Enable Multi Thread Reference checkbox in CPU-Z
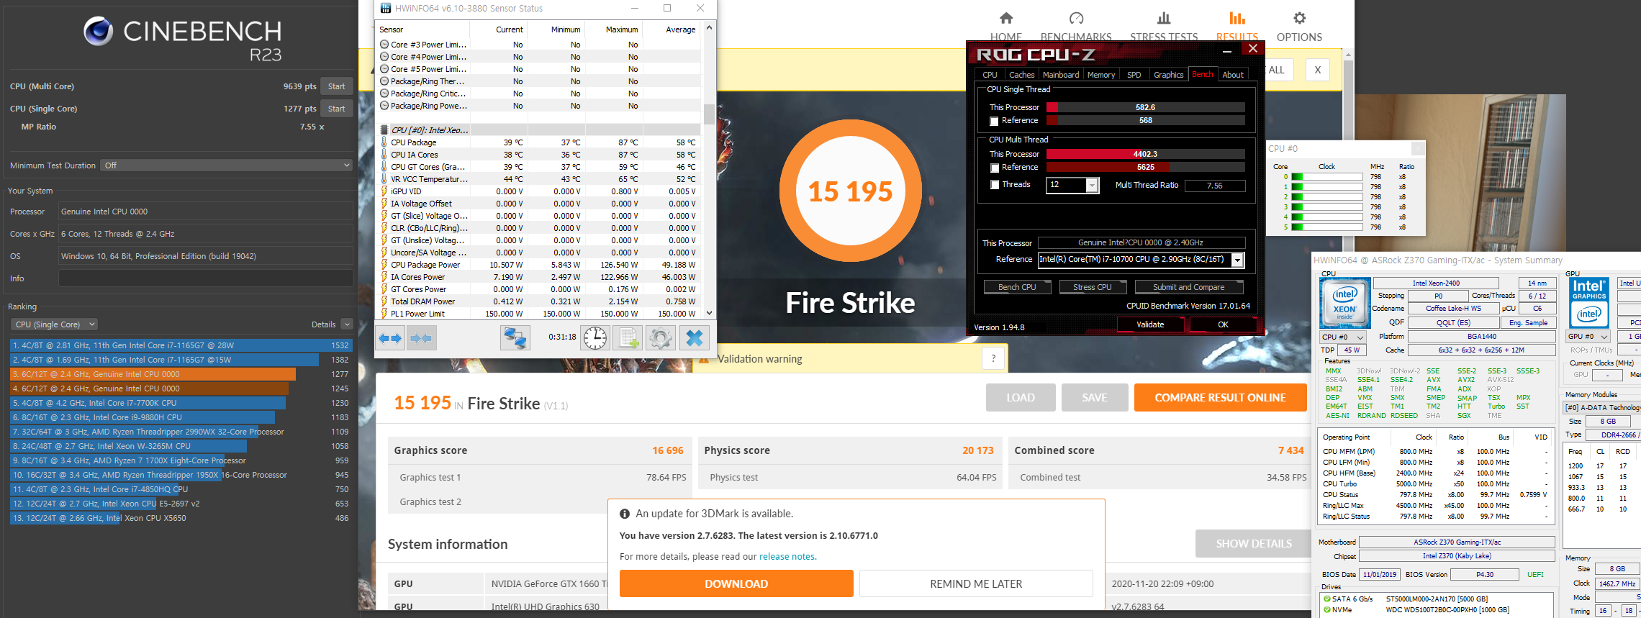 point(994,168)
